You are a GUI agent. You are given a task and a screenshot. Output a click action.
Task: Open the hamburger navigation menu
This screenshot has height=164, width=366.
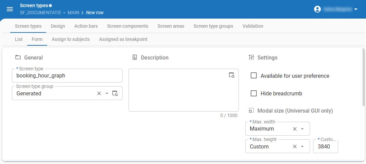tap(10, 9)
